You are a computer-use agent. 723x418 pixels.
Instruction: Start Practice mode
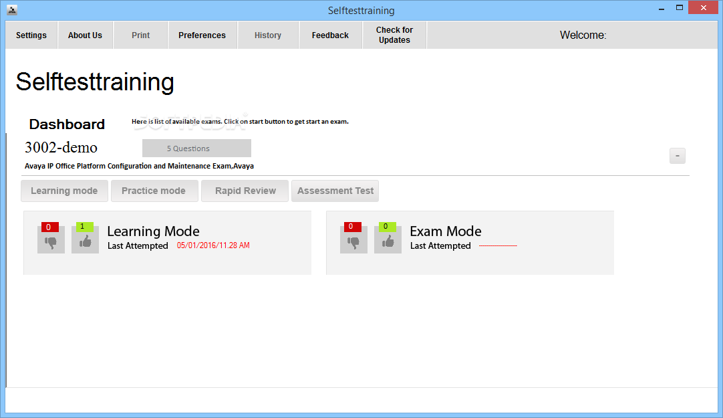154,191
